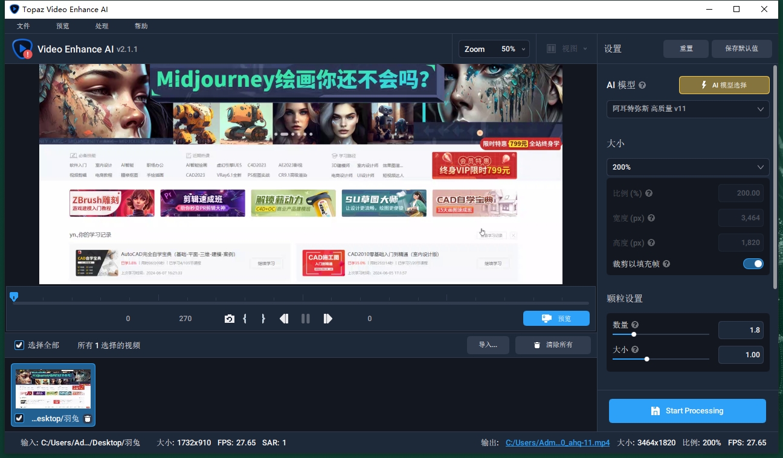The image size is (783, 458).
Task: Click the snapshot camera icon
Action: pyautogui.click(x=230, y=319)
